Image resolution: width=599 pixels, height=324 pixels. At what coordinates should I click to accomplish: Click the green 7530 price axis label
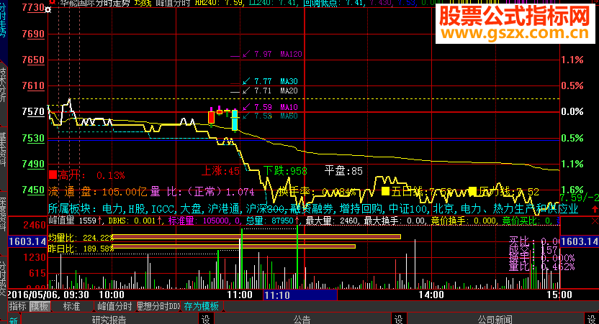[x=33, y=138]
